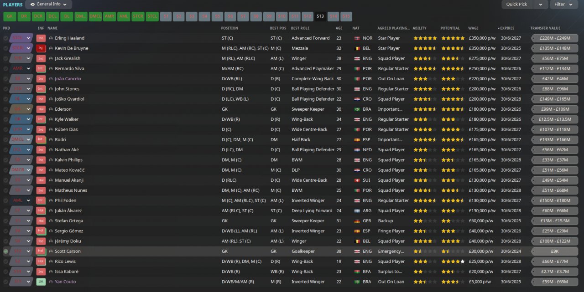Select the S1 substitute tab
Image resolution: width=584 pixels, height=292 pixels.
166,17
